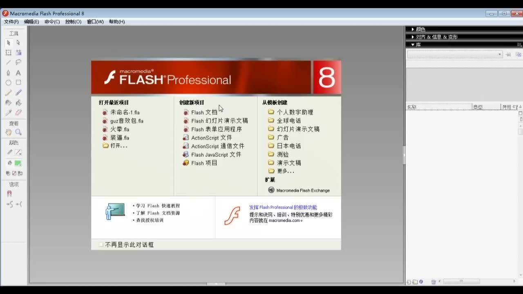Open the 命令(C) menu
The width and height of the screenshot is (523, 294).
coord(52,22)
